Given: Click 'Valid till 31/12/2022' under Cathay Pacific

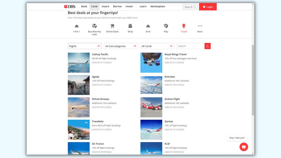Looking at the screenshot, I should (x=102, y=63).
